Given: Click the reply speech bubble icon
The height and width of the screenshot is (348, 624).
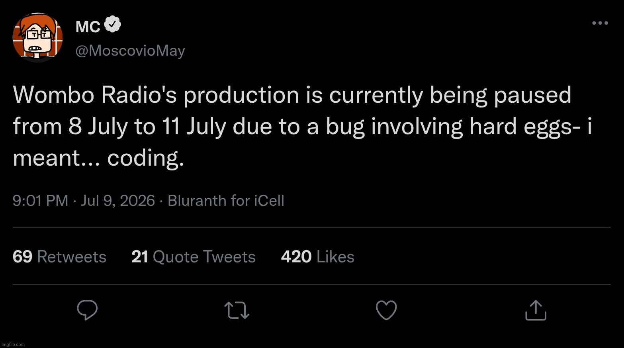Looking at the screenshot, I should (x=87, y=310).
